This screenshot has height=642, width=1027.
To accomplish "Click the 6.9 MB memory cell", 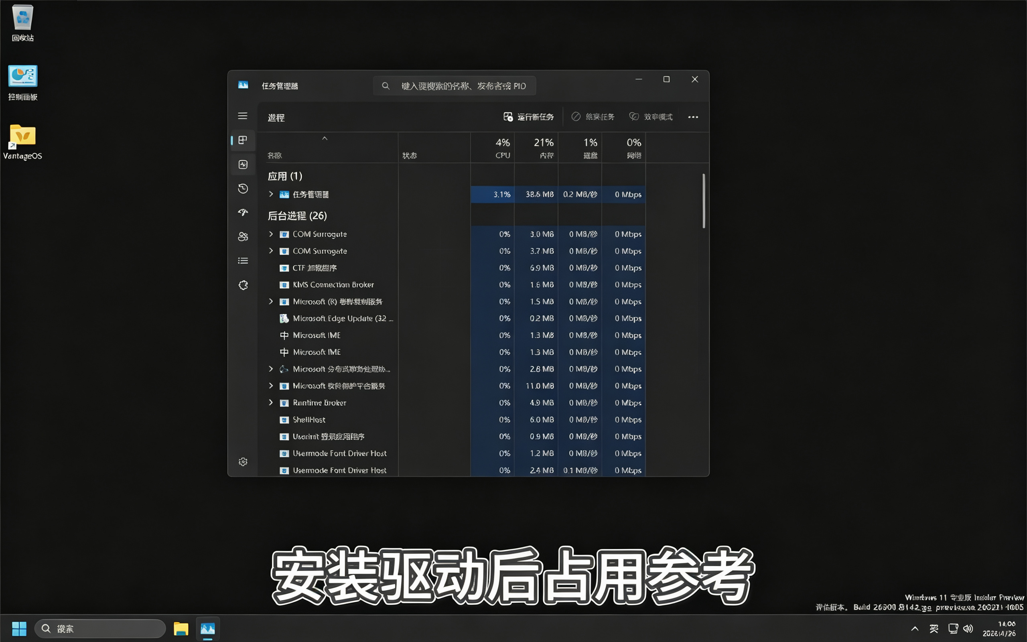I will tap(536, 268).
